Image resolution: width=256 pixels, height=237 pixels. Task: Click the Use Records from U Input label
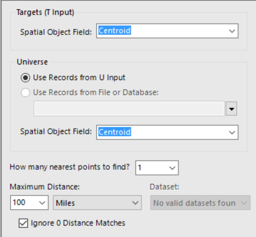(79, 78)
